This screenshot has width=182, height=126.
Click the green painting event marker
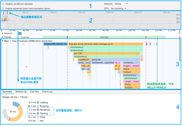(157, 44)
